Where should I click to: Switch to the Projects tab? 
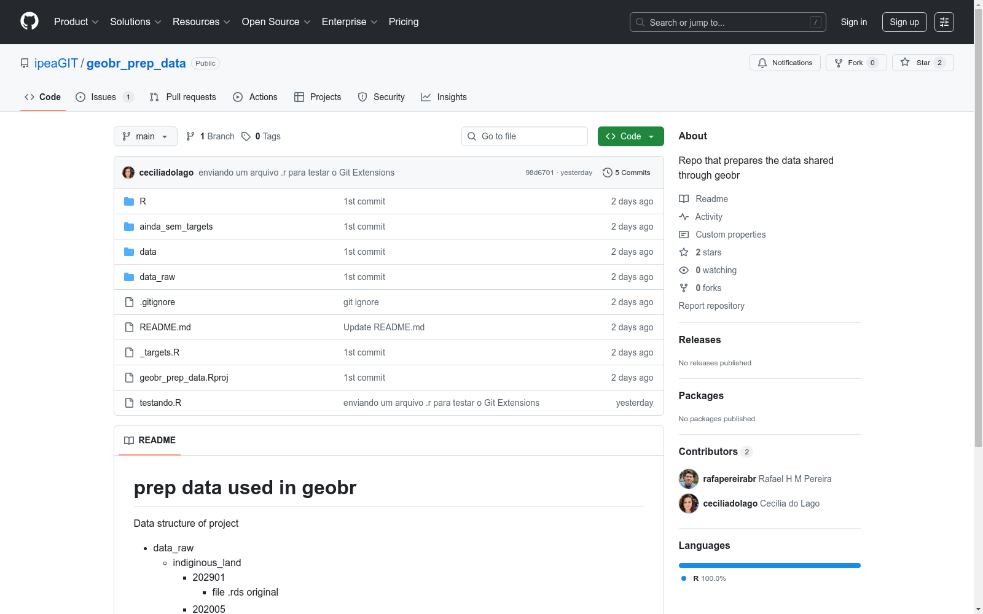(318, 97)
